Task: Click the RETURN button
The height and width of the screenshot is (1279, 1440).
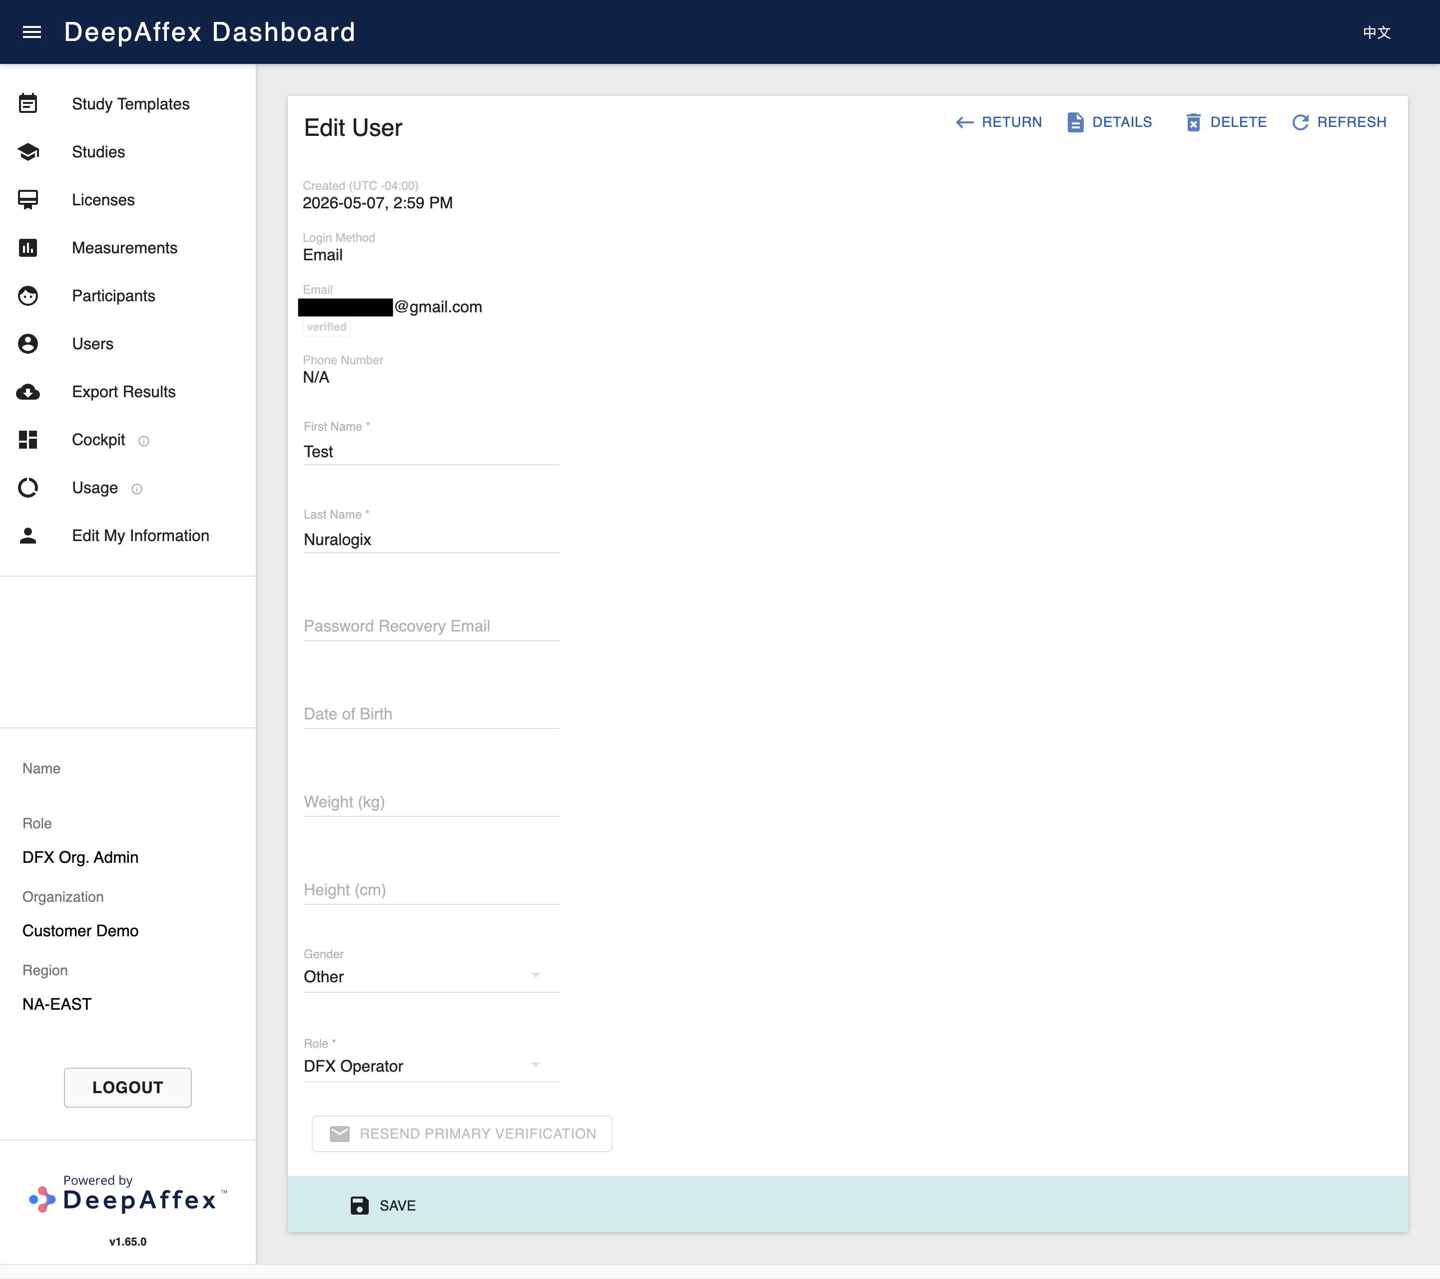Action: point(998,122)
